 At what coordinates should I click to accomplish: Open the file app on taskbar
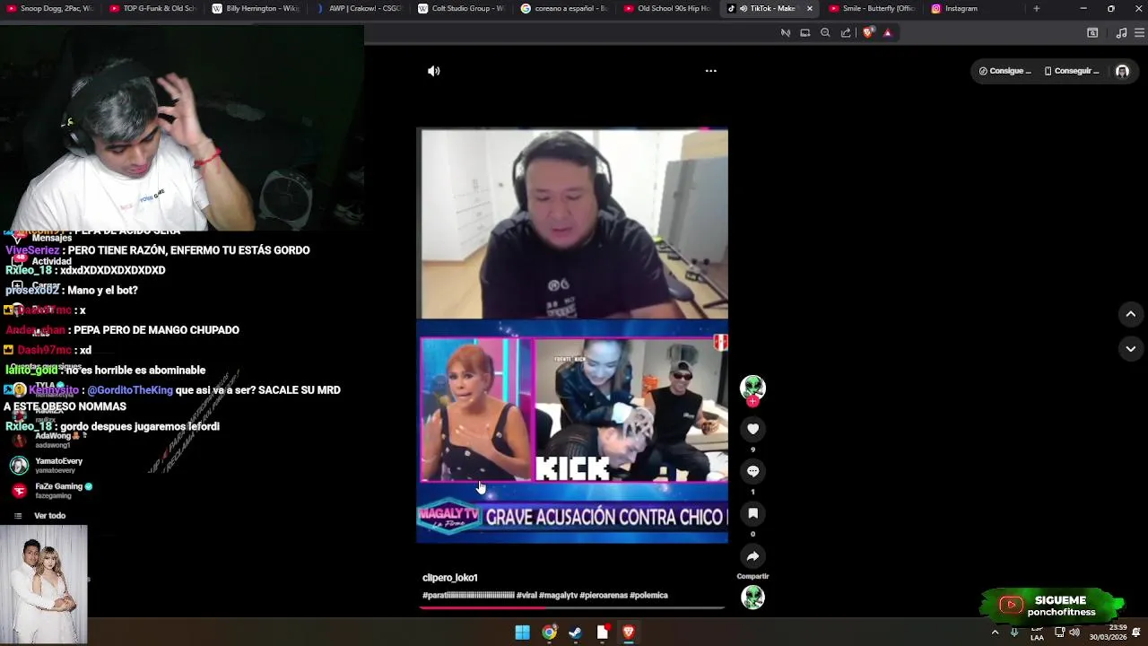[x=603, y=633]
